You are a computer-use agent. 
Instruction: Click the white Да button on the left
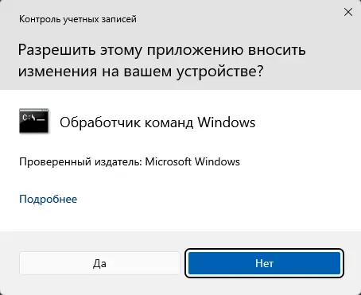point(99,263)
